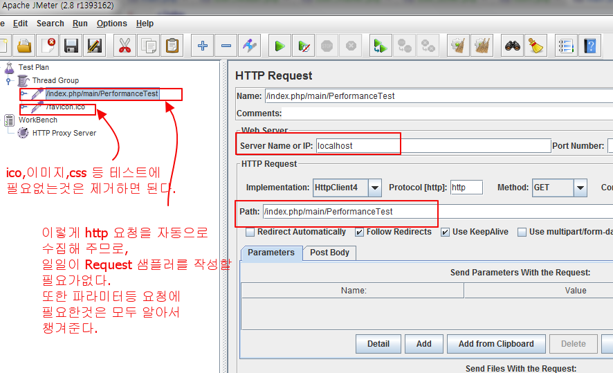Click the Value column header
Viewport: 613px width, 373px height.
click(539, 291)
